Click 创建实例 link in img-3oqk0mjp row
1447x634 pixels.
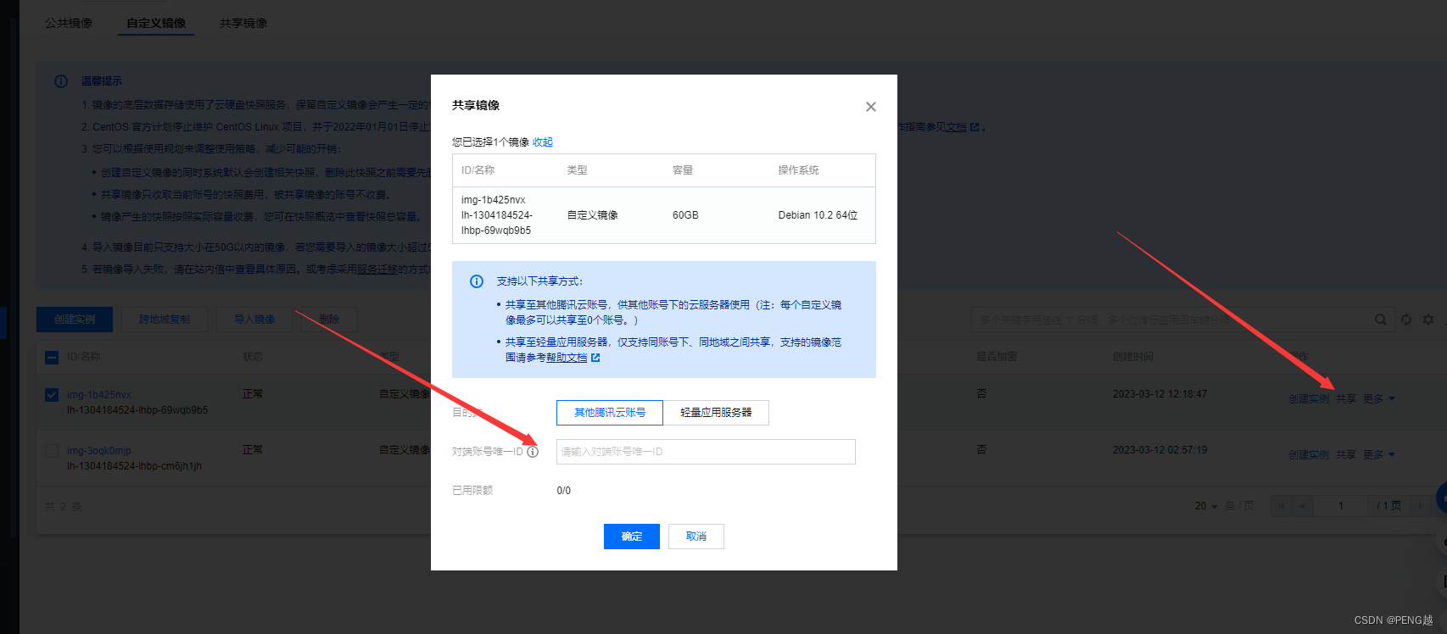pyautogui.click(x=1309, y=455)
